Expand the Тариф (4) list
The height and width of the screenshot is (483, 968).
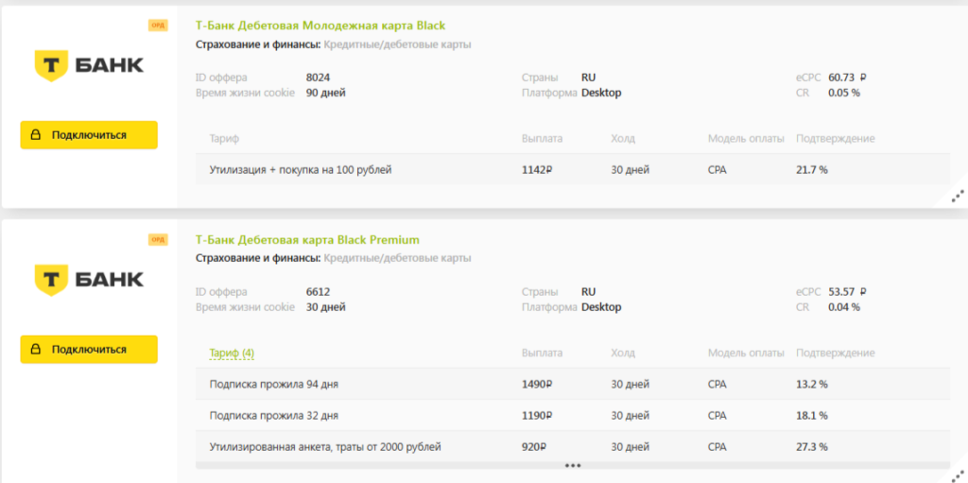[x=231, y=354]
